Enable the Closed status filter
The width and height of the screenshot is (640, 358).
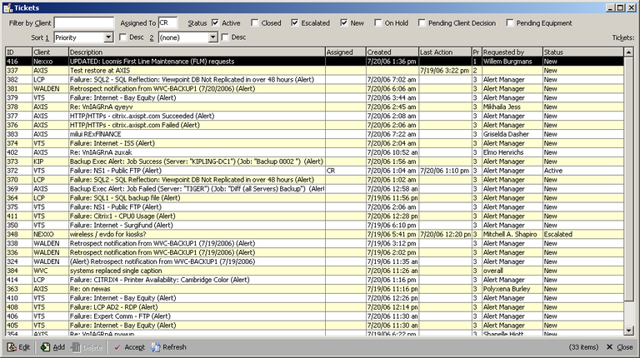click(254, 23)
